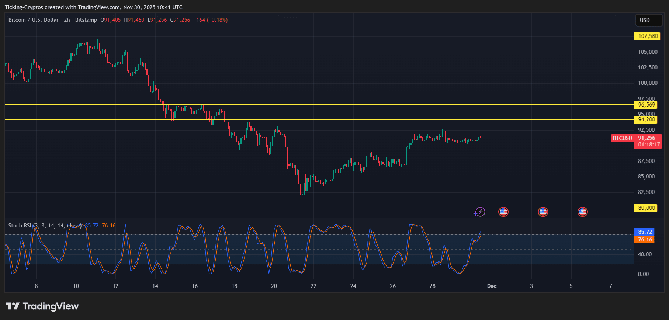The image size is (669, 320).
Task: Click the 100,000 mark on price scale
Action: point(648,83)
